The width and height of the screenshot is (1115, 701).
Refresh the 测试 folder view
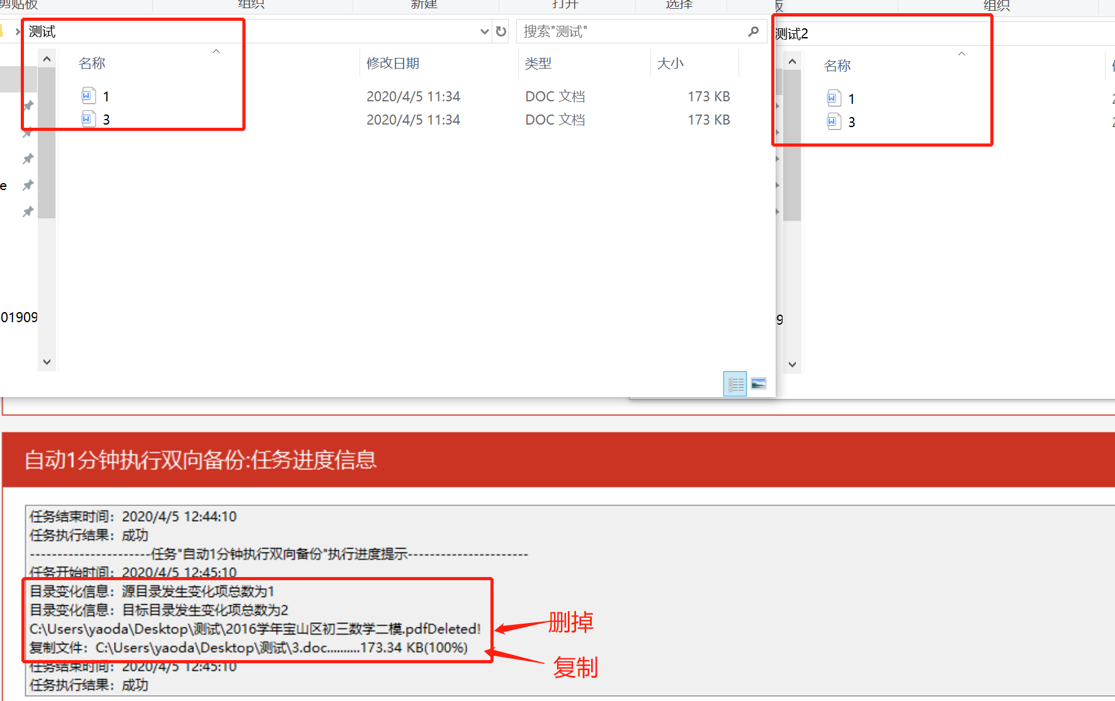coord(501,31)
